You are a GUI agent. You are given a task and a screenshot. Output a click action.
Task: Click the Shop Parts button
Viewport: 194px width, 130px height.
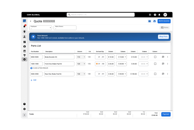(x=163, y=37)
